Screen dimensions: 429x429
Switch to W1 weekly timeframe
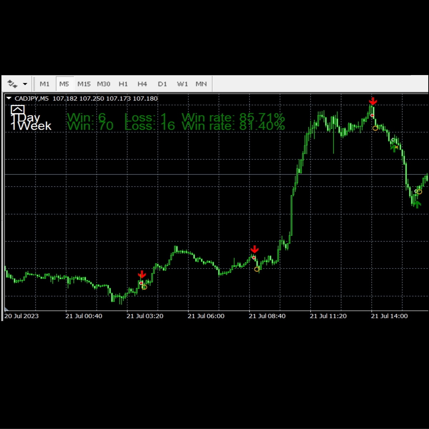pos(182,84)
